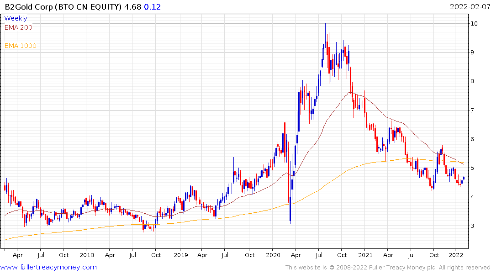Click the chart date '2022-02-07'
491x274 pixels.
click(470, 6)
